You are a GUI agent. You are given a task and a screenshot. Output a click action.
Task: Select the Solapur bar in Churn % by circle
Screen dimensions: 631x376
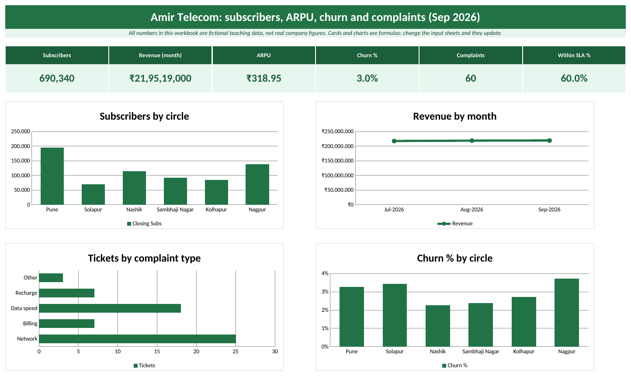pos(395,315)
